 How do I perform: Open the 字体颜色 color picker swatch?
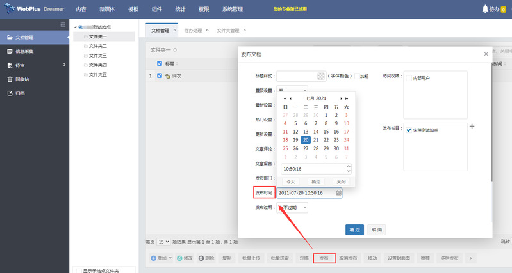(x=321, y=76)
